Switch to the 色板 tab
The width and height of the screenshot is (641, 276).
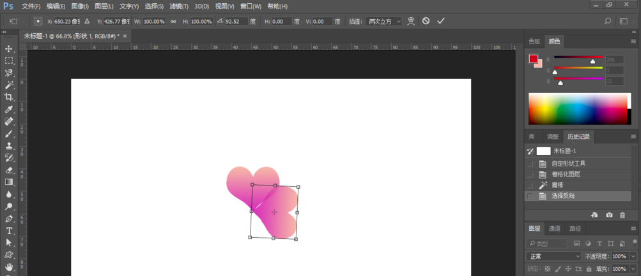[x=534, y=41]
